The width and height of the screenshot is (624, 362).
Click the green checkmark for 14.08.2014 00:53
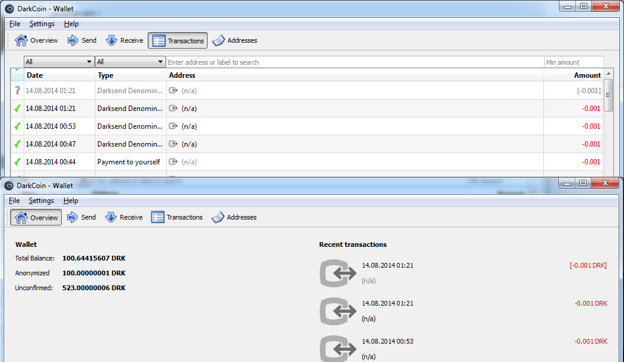pos(17,126)
